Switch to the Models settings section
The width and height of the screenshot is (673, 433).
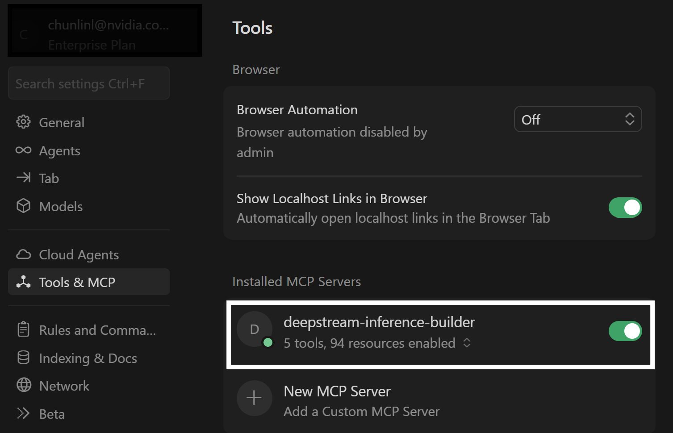tap(60, 206)
